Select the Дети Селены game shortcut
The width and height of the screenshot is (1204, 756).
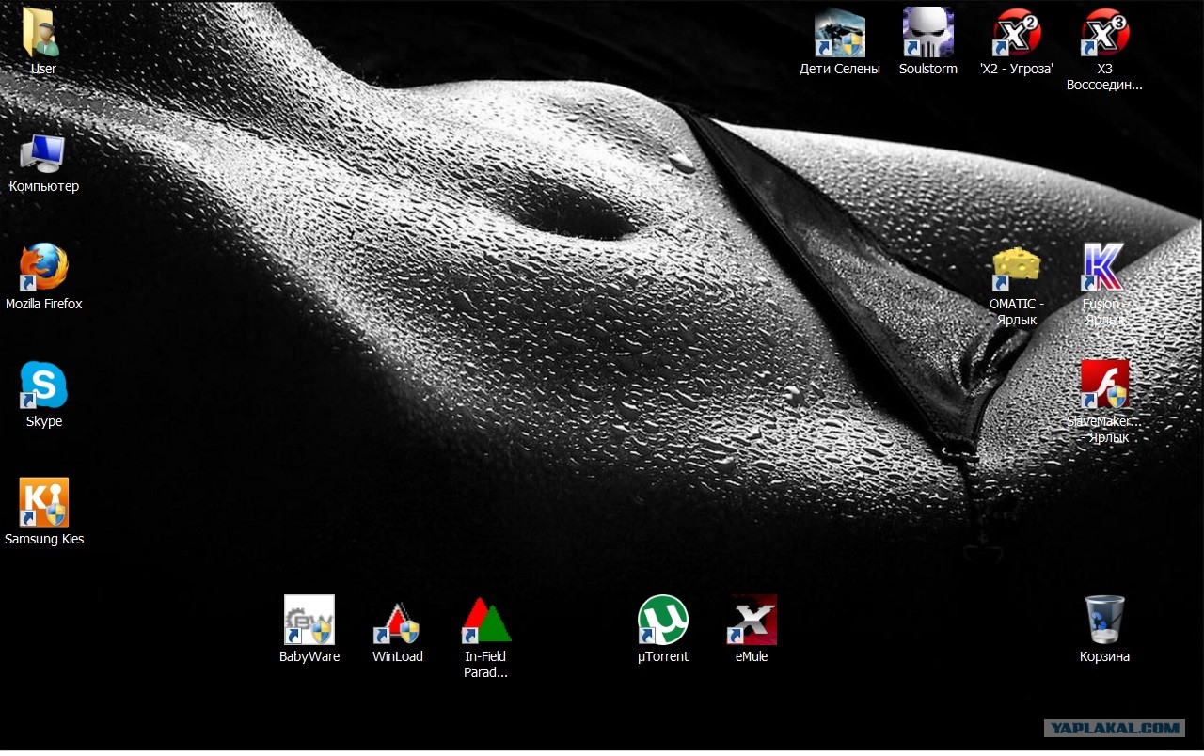click(x=839, y=34)
